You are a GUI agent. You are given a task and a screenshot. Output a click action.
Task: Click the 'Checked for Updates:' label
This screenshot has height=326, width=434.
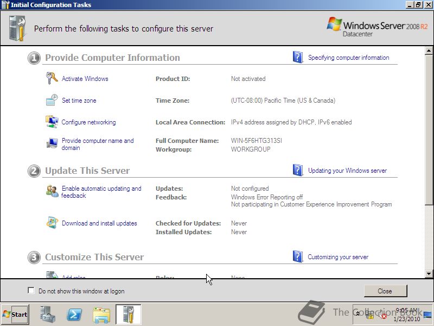(188, 223)
